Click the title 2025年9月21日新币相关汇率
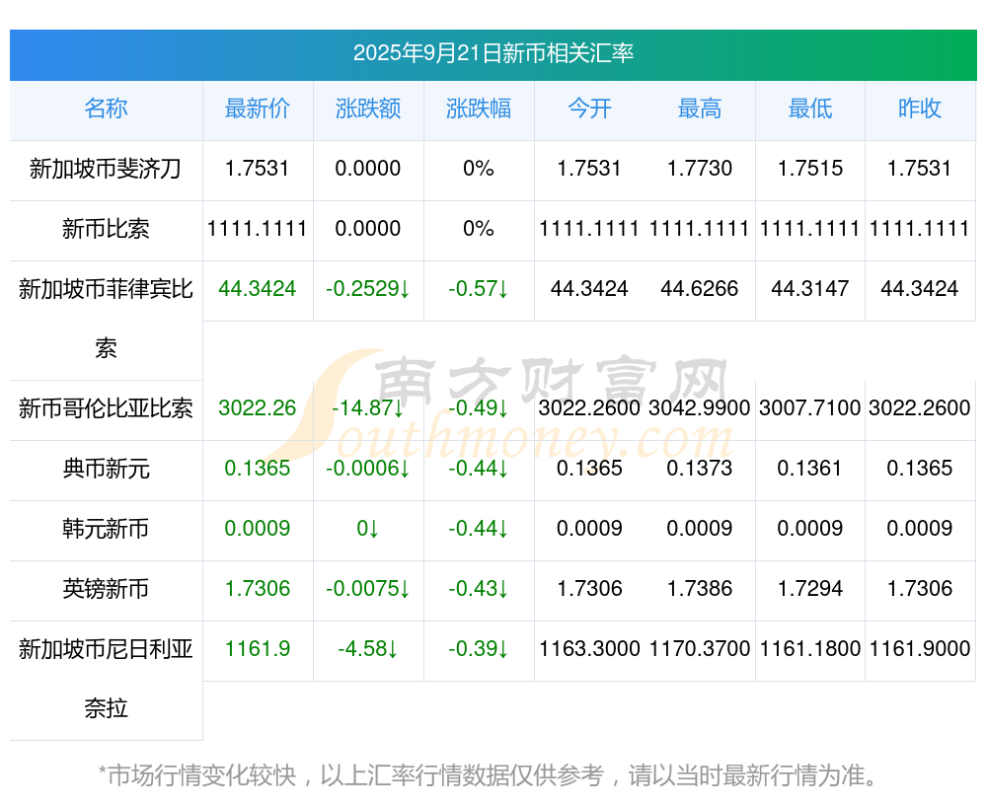987x806 pixels. [x=493, y=53]
